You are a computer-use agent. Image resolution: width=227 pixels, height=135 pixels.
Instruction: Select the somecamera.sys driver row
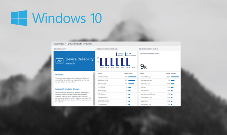(159, 97)
